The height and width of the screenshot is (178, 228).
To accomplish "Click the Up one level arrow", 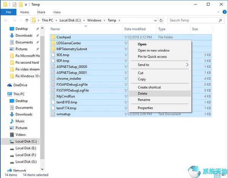I will click(27, 20).
